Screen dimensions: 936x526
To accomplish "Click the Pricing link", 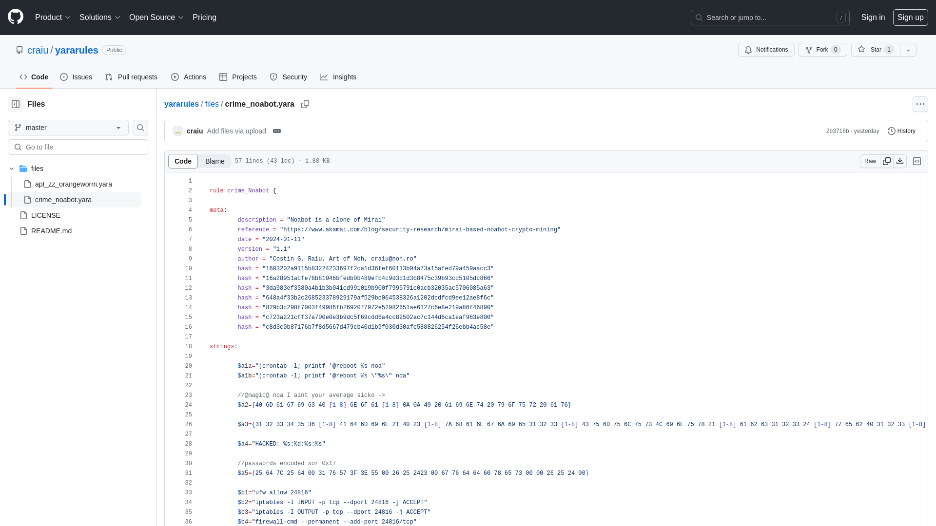I will pyautogui.click(x=204, y=17).
